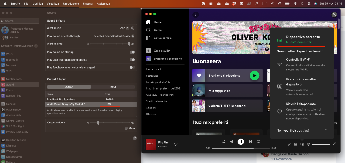Viewport: 345px width, 163px height.
Task: Click the Crea playlist plus icon
Action: pyautogui.click(x=148, y=51)
